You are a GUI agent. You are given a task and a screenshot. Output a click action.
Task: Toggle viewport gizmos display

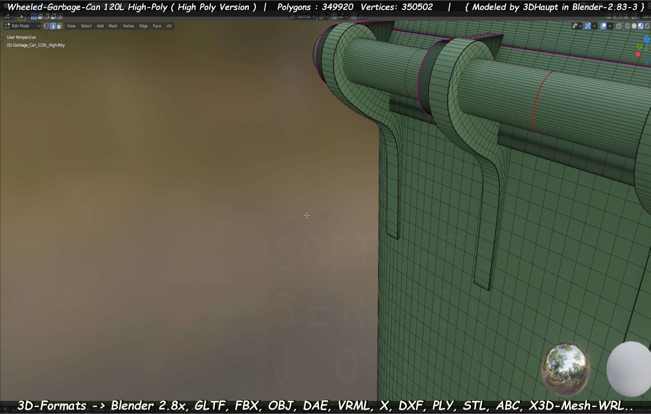pyautogui.click(x=588, y=26)
